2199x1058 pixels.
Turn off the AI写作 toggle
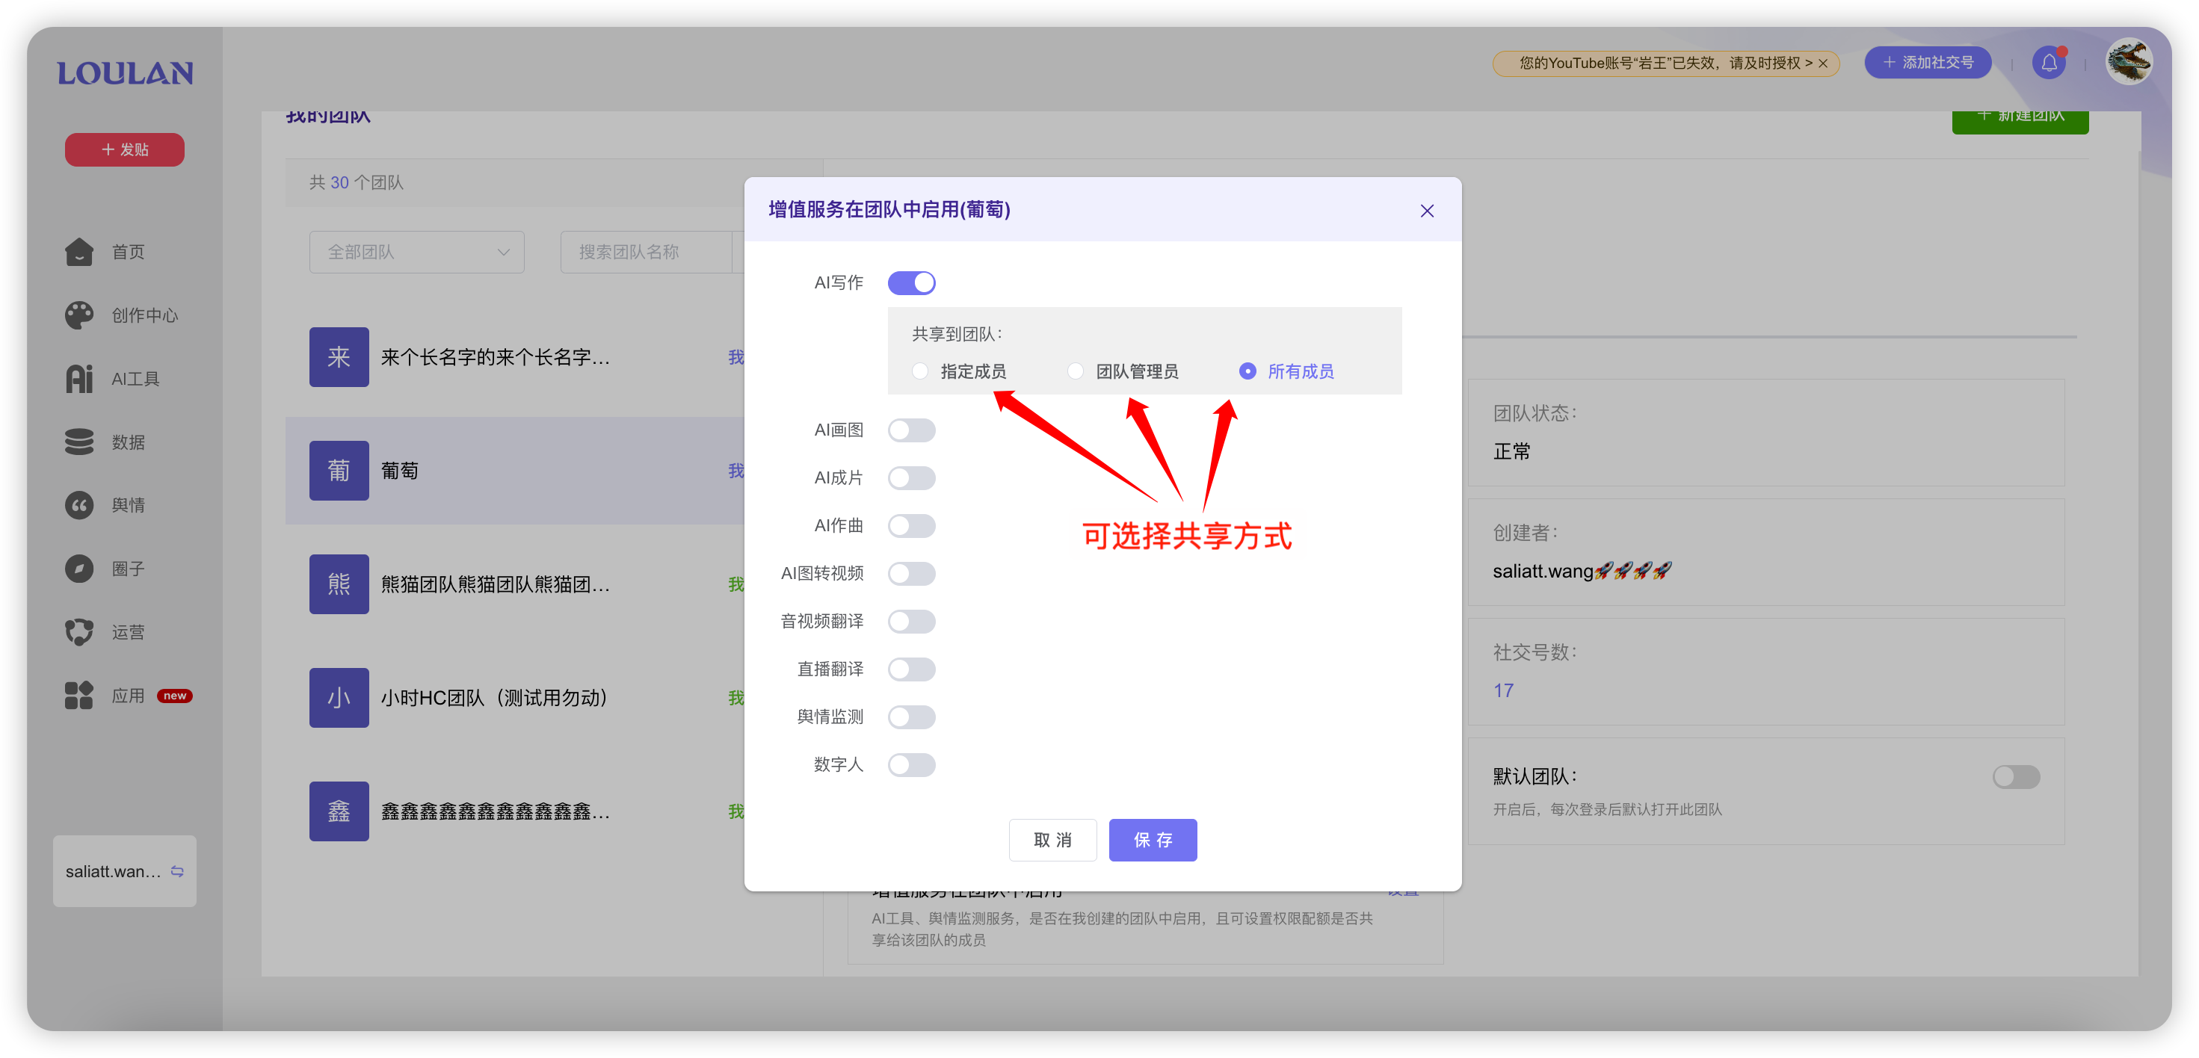[911, 282]
